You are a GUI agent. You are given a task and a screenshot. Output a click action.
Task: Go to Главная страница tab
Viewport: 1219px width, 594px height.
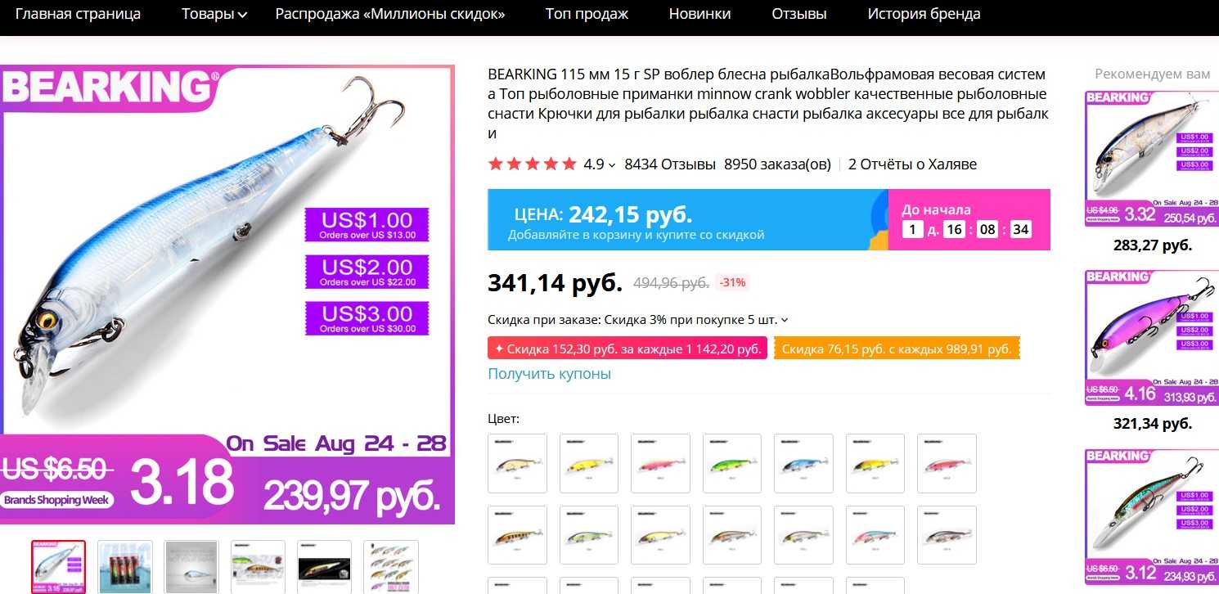[x=78, y=14]
